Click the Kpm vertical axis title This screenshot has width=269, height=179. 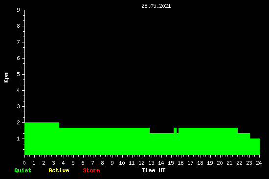point(6,78)
